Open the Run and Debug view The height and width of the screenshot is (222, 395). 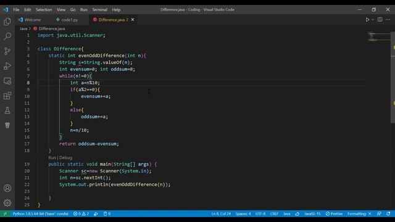(7, 66)
